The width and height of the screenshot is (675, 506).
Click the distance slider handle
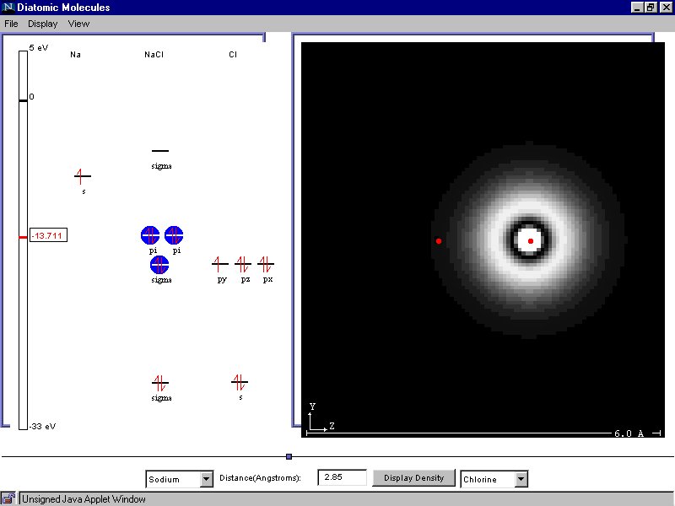click(x=289, y=456)
